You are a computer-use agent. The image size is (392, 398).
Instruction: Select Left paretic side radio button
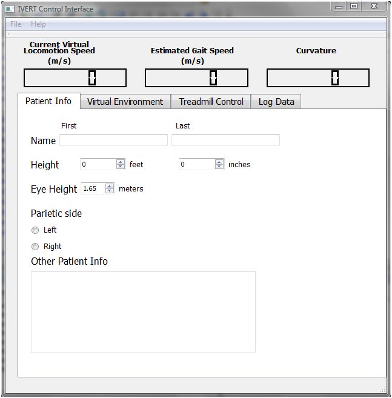pyautogui.click(x=35, y=230)
